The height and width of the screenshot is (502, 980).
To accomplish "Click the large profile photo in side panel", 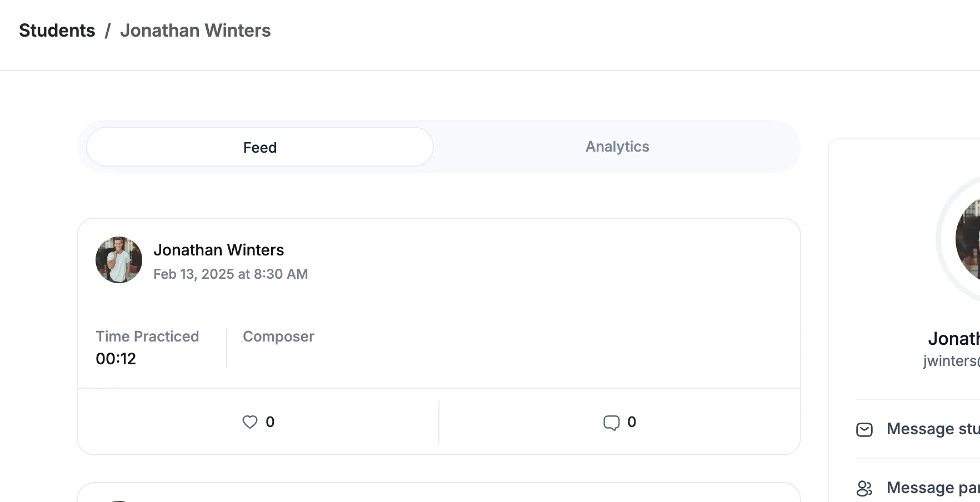I will [x=967, y=239].
